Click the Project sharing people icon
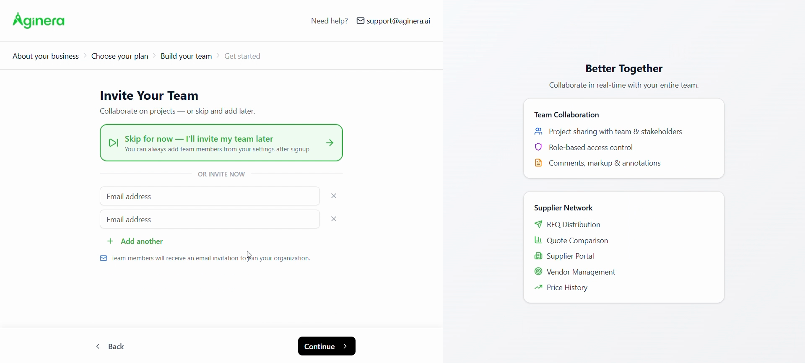This screenshot has width=805, height=363. [x=538, y=132]
